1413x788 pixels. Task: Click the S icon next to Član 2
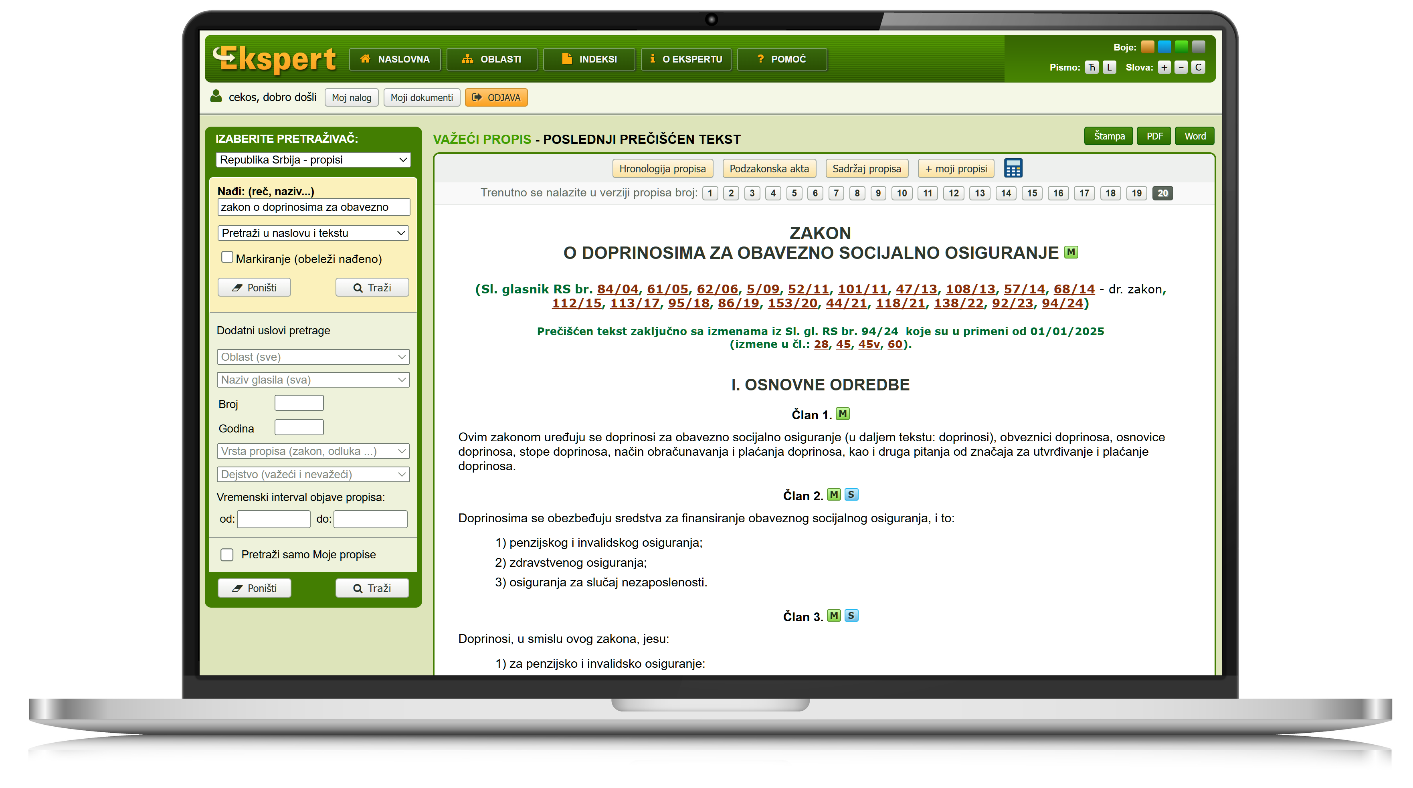pos(851,495)
